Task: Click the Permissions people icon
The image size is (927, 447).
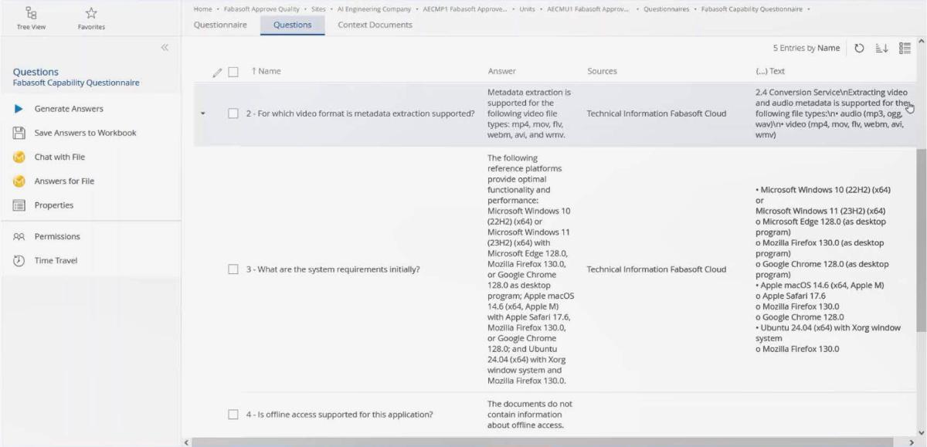Action: (x=19, y=237)
